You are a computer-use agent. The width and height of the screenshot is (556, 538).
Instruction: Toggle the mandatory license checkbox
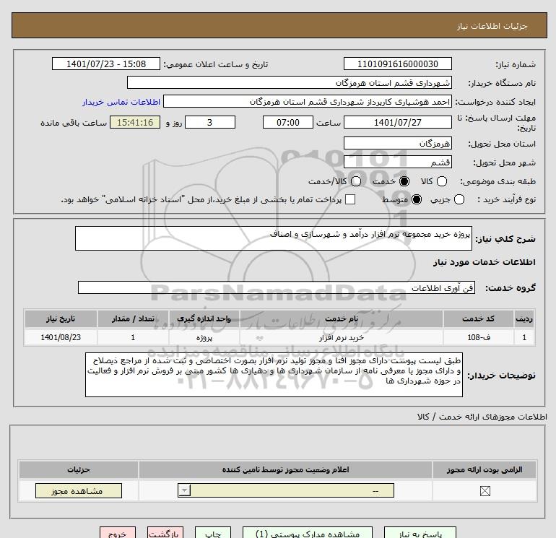[485, 491]
